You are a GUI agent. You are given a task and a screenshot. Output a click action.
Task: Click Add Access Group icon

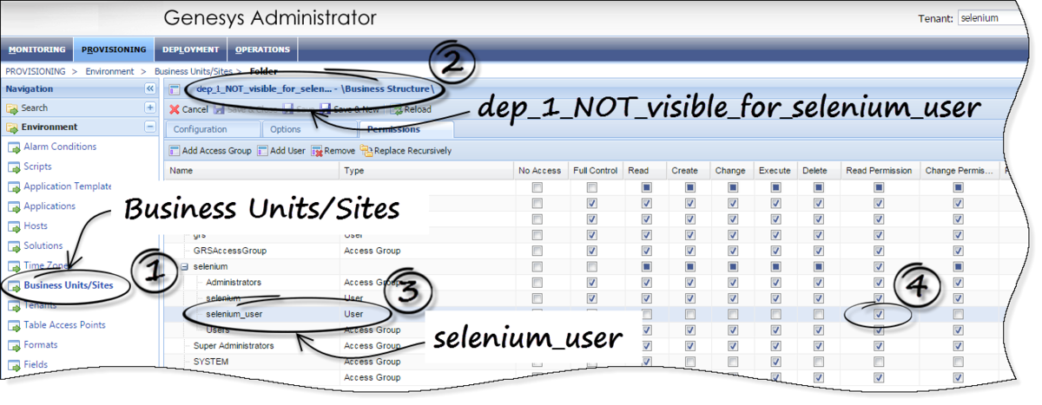tap(174, 150)
